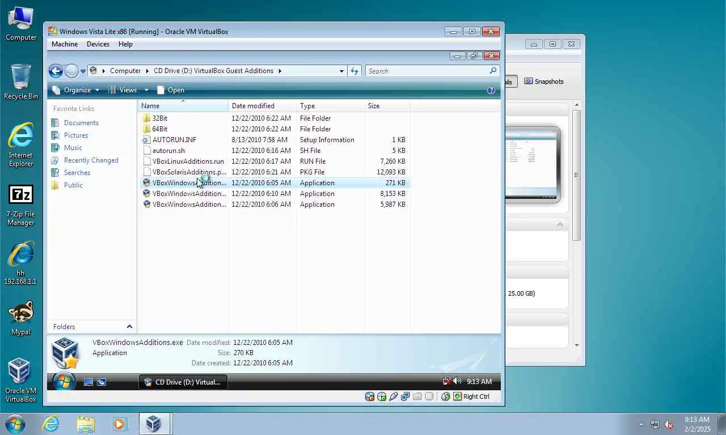Expand the CD Drive breadcrumb arrow
Image resolution: width=726 pixels, height=435 pixels.
pos(280,71)
